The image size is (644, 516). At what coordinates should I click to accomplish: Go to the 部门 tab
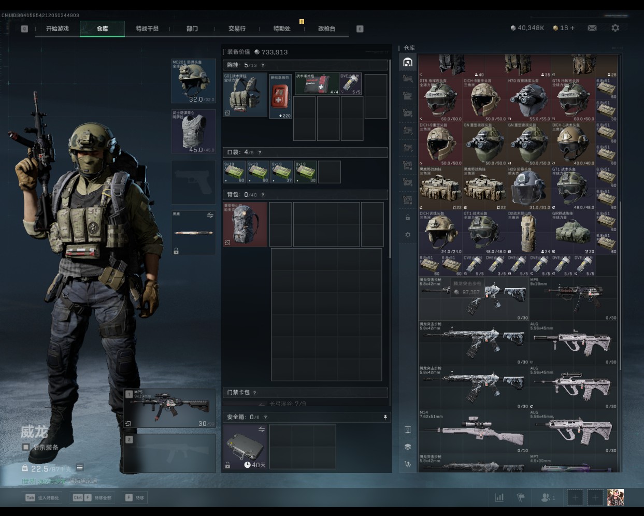tap(192, 28)
